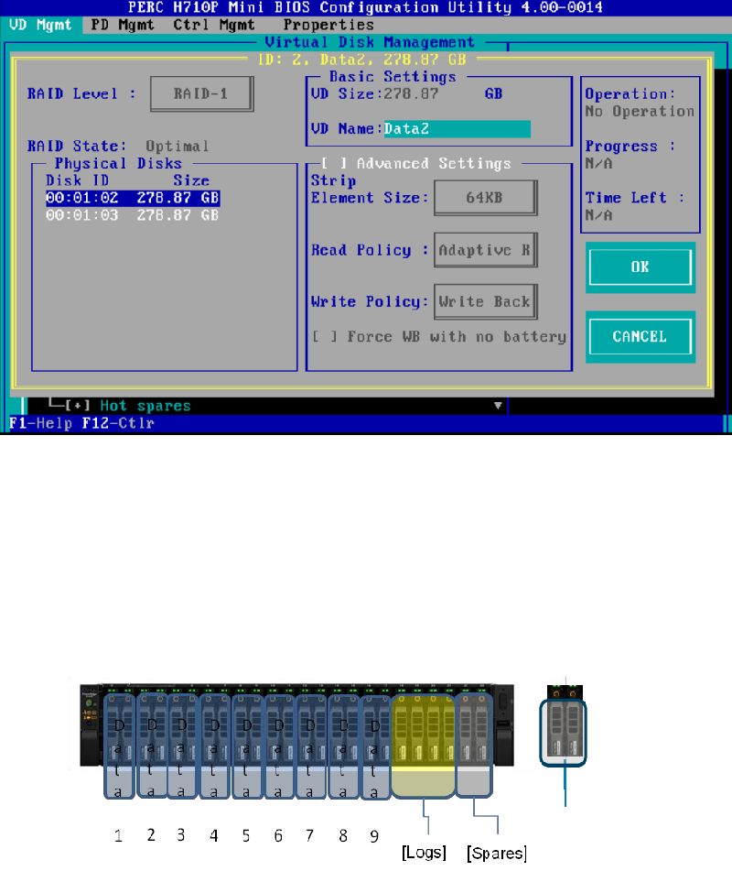Viewport: 732px width, 871px height.
Task: Click the VD Name field containing Data2
Action: (x=457, y=129)
